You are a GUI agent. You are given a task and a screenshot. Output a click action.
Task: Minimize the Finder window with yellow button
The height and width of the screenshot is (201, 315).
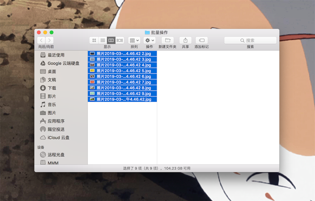[x=45, y=32]
